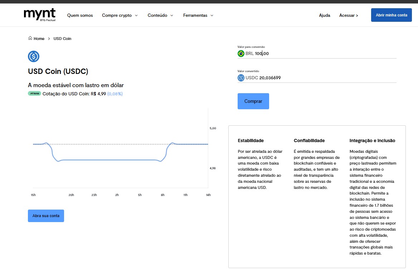Toggle the 24 horas period badge
The height and width of the screenshot is (276, 418).
pyautogui.click(x=35, y=94)
